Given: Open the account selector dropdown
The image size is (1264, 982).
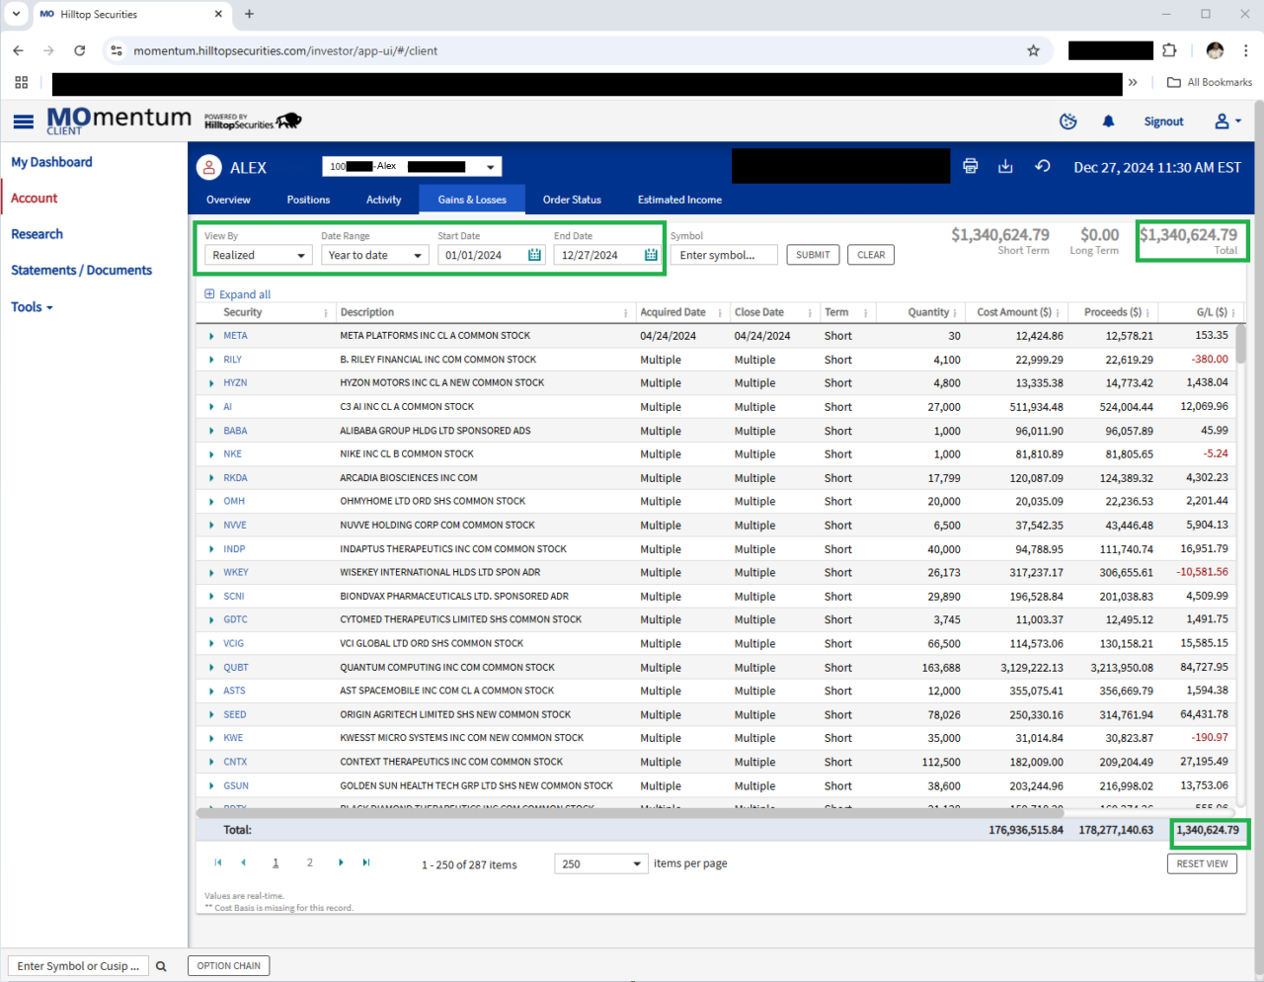Looking at the screenshot, I should point(412,167).
